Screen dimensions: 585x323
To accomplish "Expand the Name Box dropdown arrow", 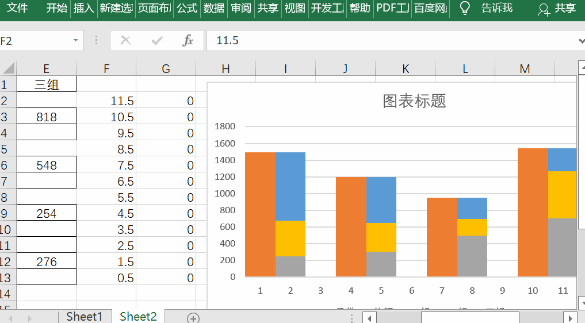I will pyautogui.click(x=75, y=40).
